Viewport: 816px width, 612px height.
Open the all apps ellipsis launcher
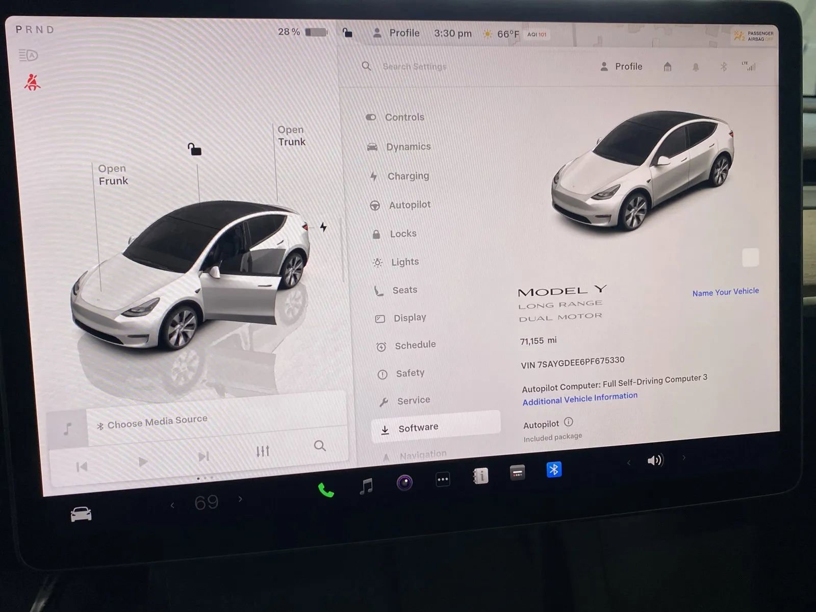click(443, 479)
